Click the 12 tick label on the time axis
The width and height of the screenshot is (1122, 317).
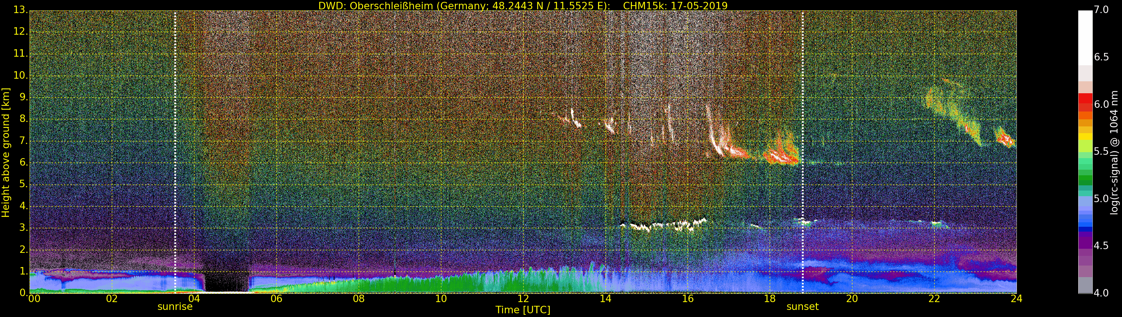[x=523, y=299]
